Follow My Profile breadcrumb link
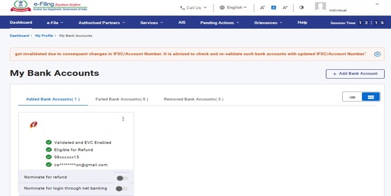 pos(44,36)
